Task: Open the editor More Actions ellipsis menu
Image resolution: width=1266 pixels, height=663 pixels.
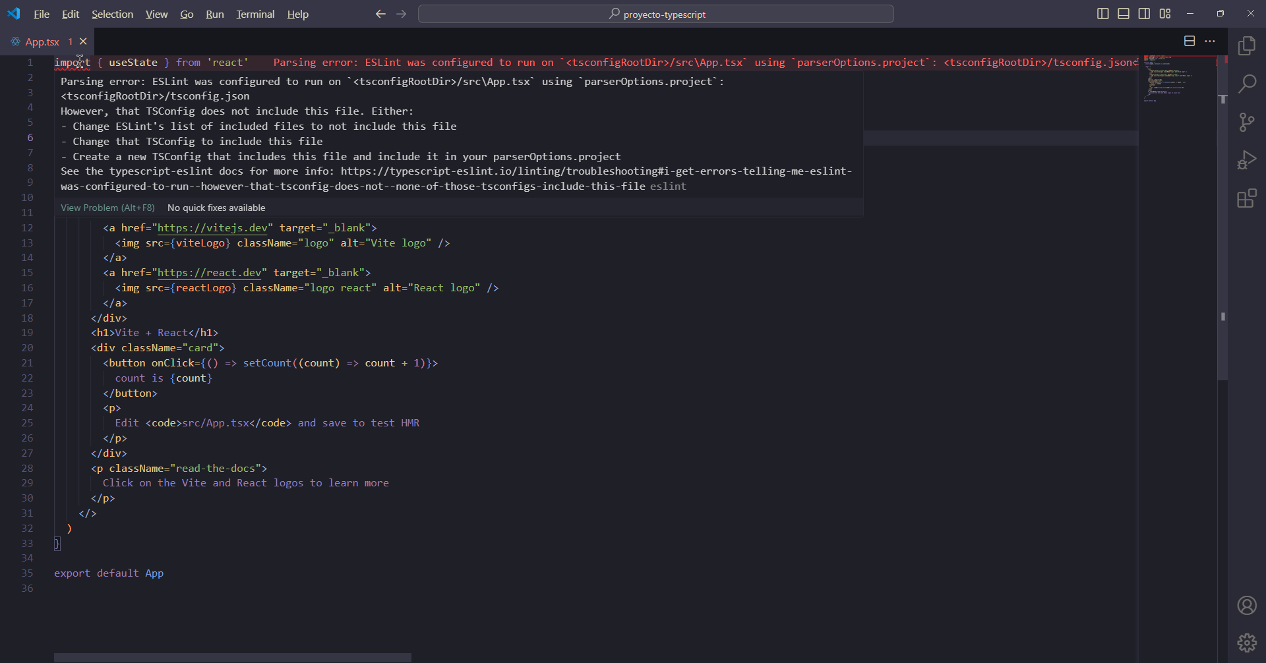Action: coord(1210,42)
